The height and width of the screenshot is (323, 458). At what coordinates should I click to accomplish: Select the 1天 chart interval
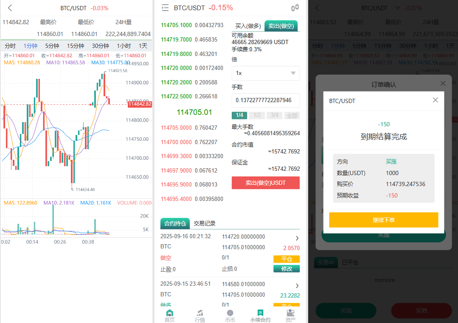143,46
